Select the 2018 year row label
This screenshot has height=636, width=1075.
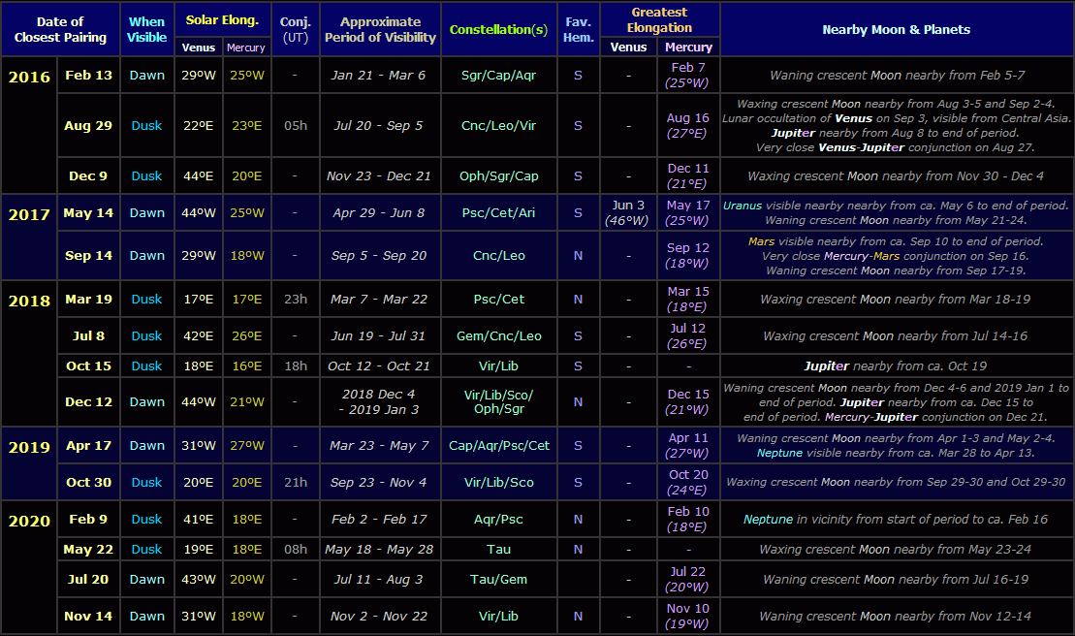(29, 301)
